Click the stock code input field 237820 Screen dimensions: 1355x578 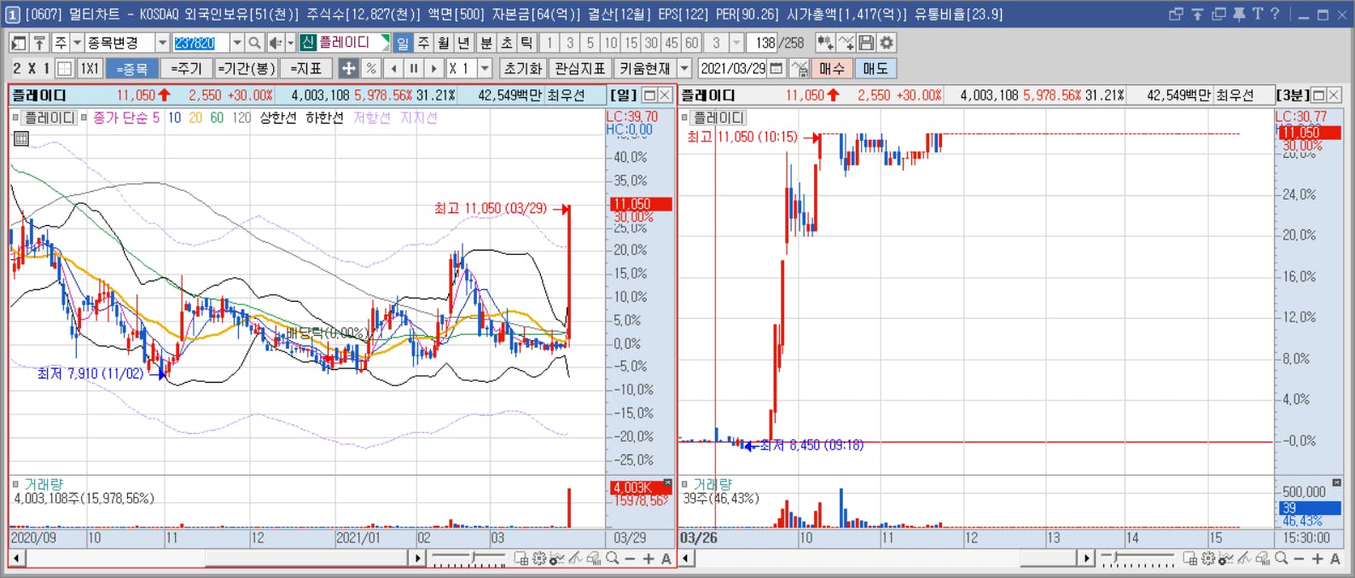pos(201,43)
